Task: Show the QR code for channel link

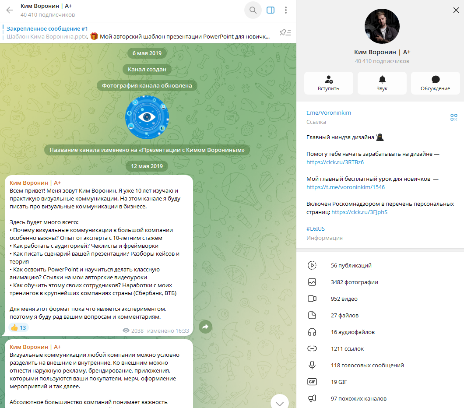Action: coord(453,117)
